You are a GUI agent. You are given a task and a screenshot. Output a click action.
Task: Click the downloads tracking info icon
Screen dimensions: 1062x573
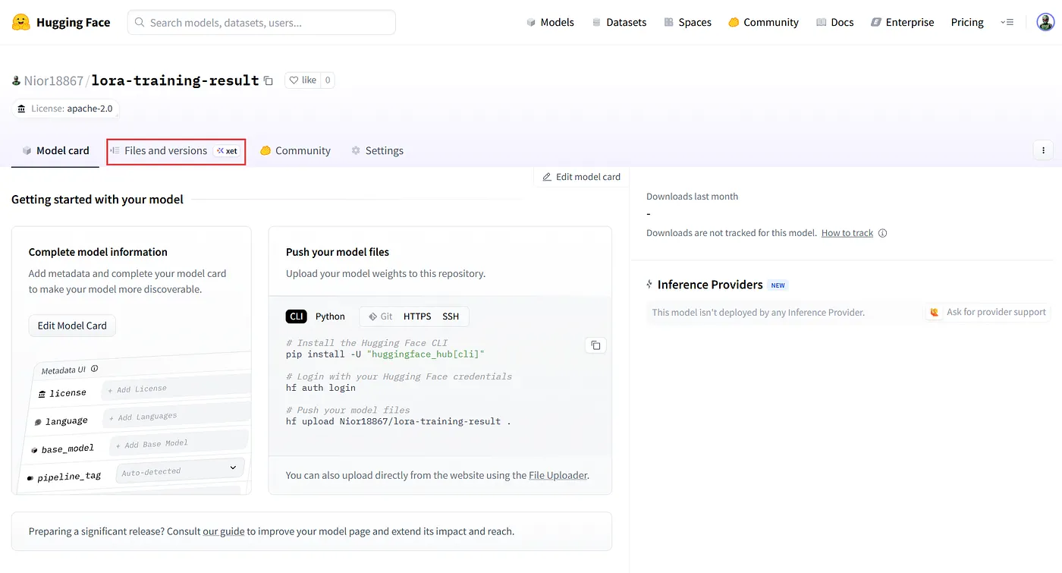point(882,233)
